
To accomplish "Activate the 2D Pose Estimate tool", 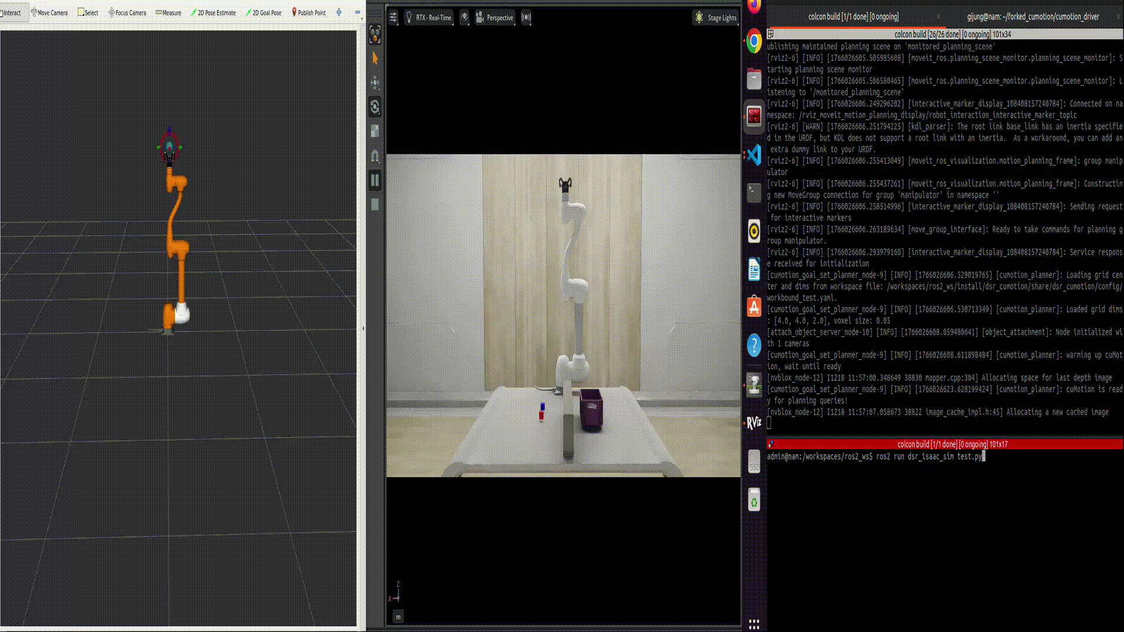I will point(213,12).
